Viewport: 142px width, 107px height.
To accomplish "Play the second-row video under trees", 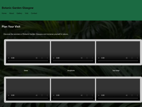I will [9, 95].
